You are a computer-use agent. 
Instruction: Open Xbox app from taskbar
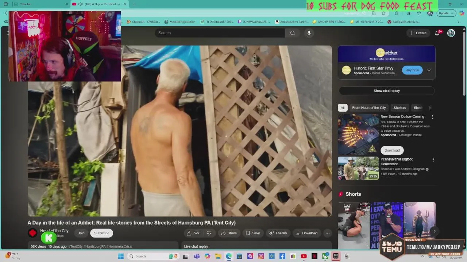pos(325,256)
